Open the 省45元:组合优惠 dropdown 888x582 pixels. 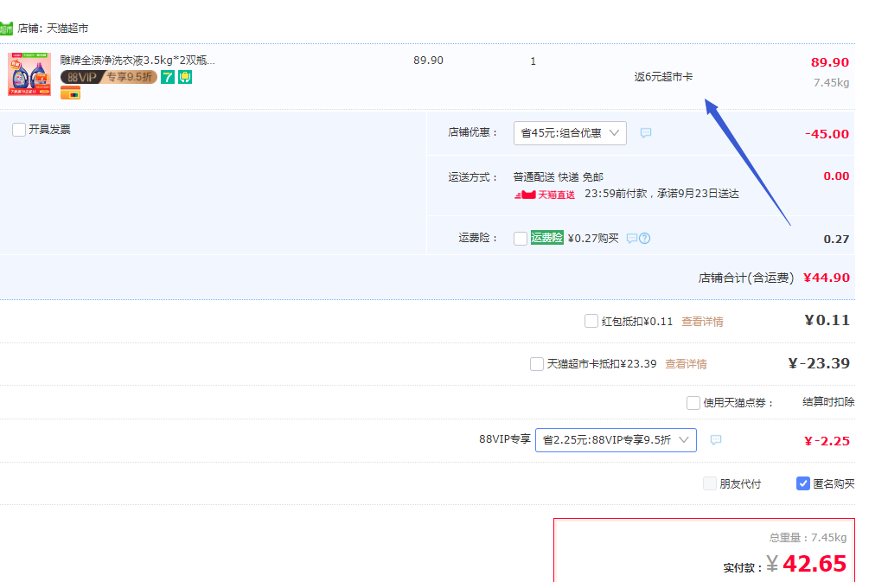tap(570, 133)
